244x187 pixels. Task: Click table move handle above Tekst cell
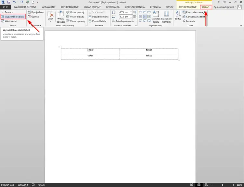60,47
